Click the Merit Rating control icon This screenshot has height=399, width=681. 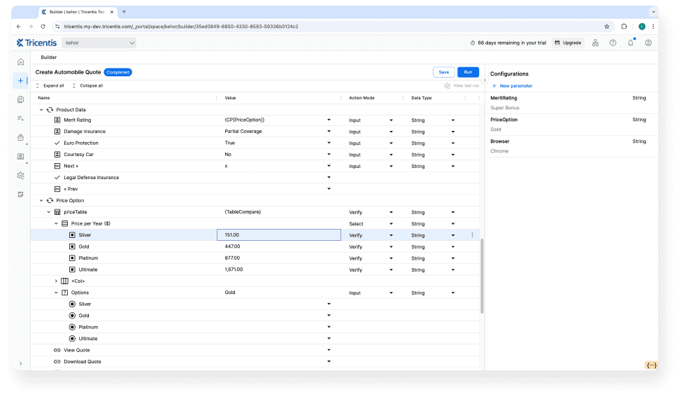(x=57, y=120)
